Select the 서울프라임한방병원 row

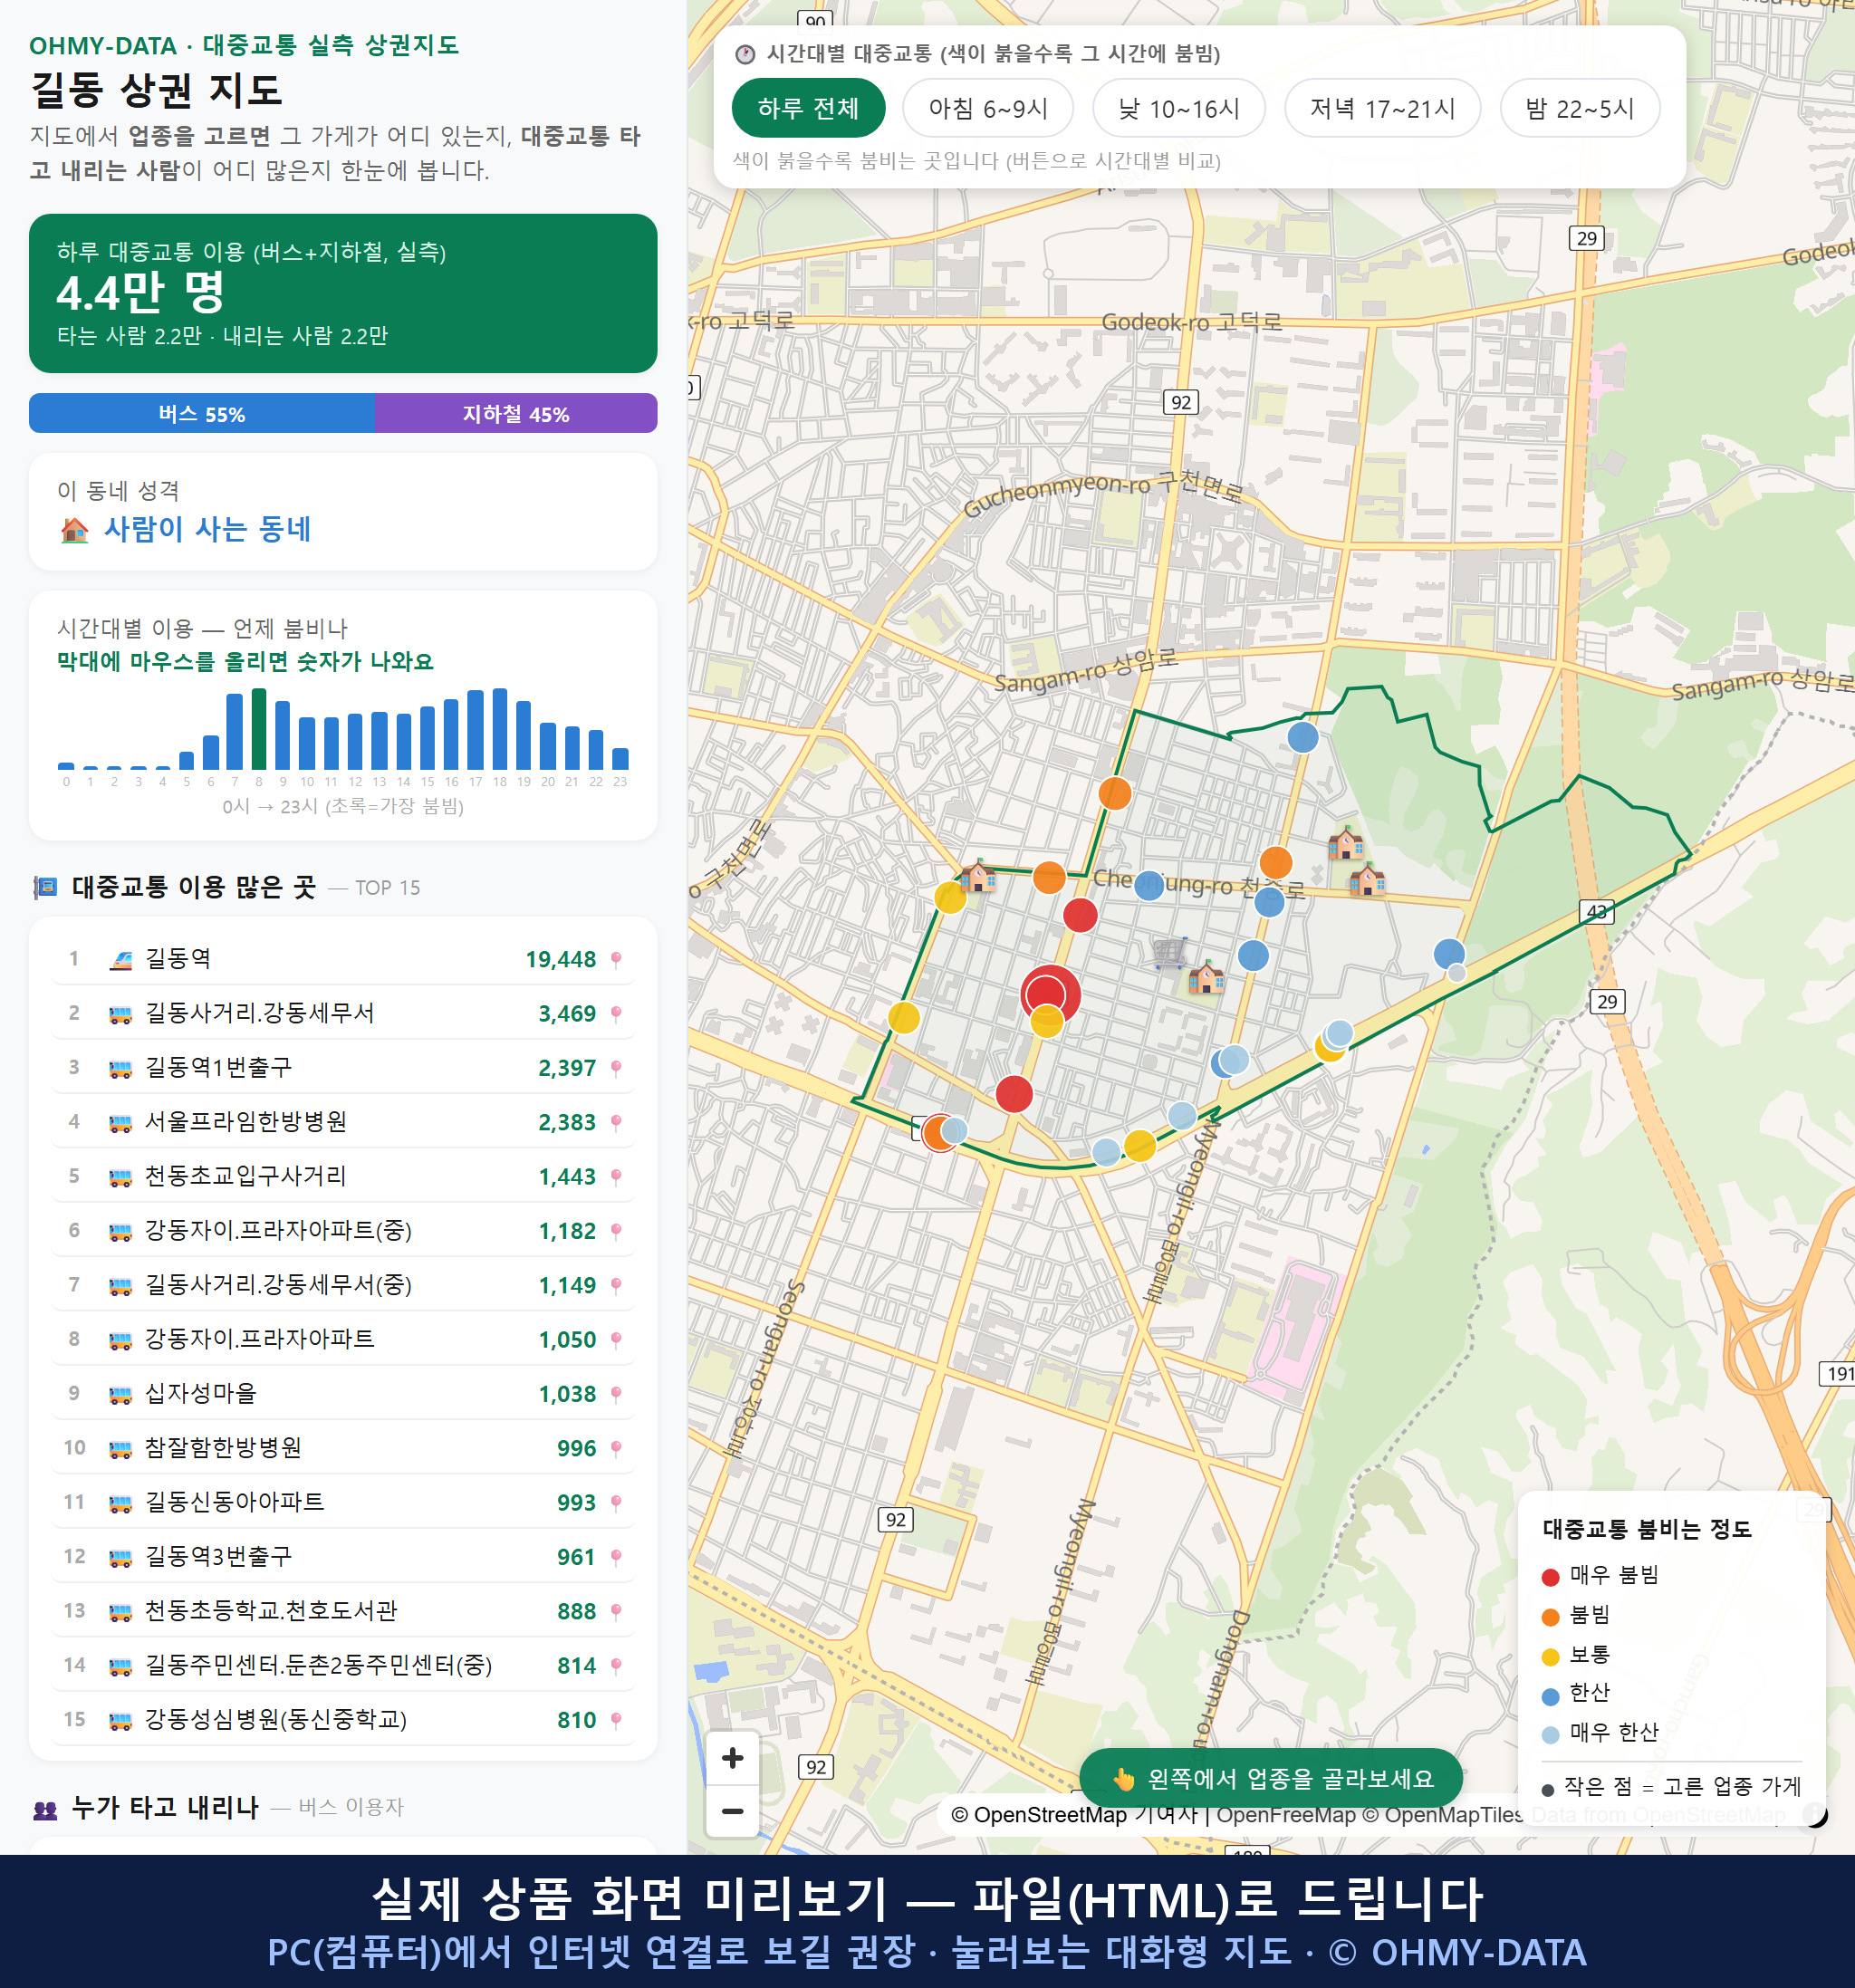click(x=343, y=1123)
